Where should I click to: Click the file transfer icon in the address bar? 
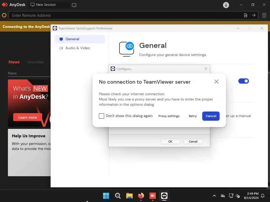click(245, 16)
